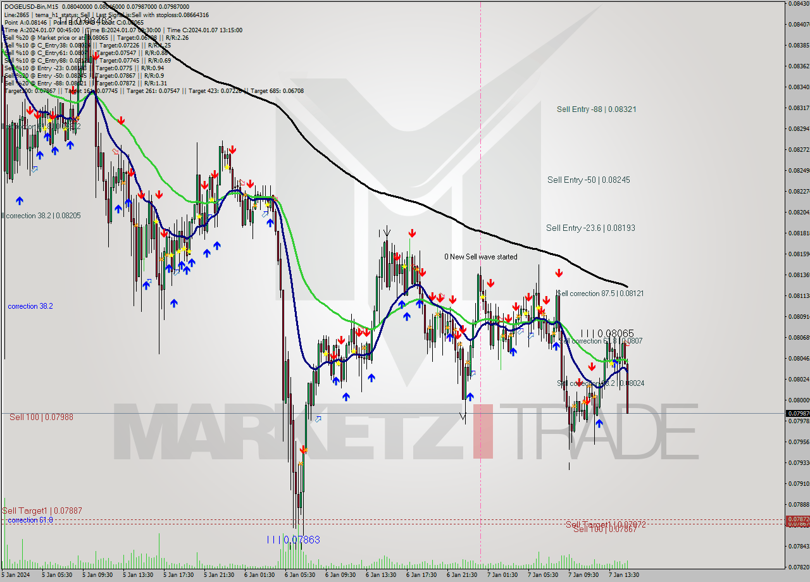Click the 'Target 685: 0.06708' text

click(277, 90)
